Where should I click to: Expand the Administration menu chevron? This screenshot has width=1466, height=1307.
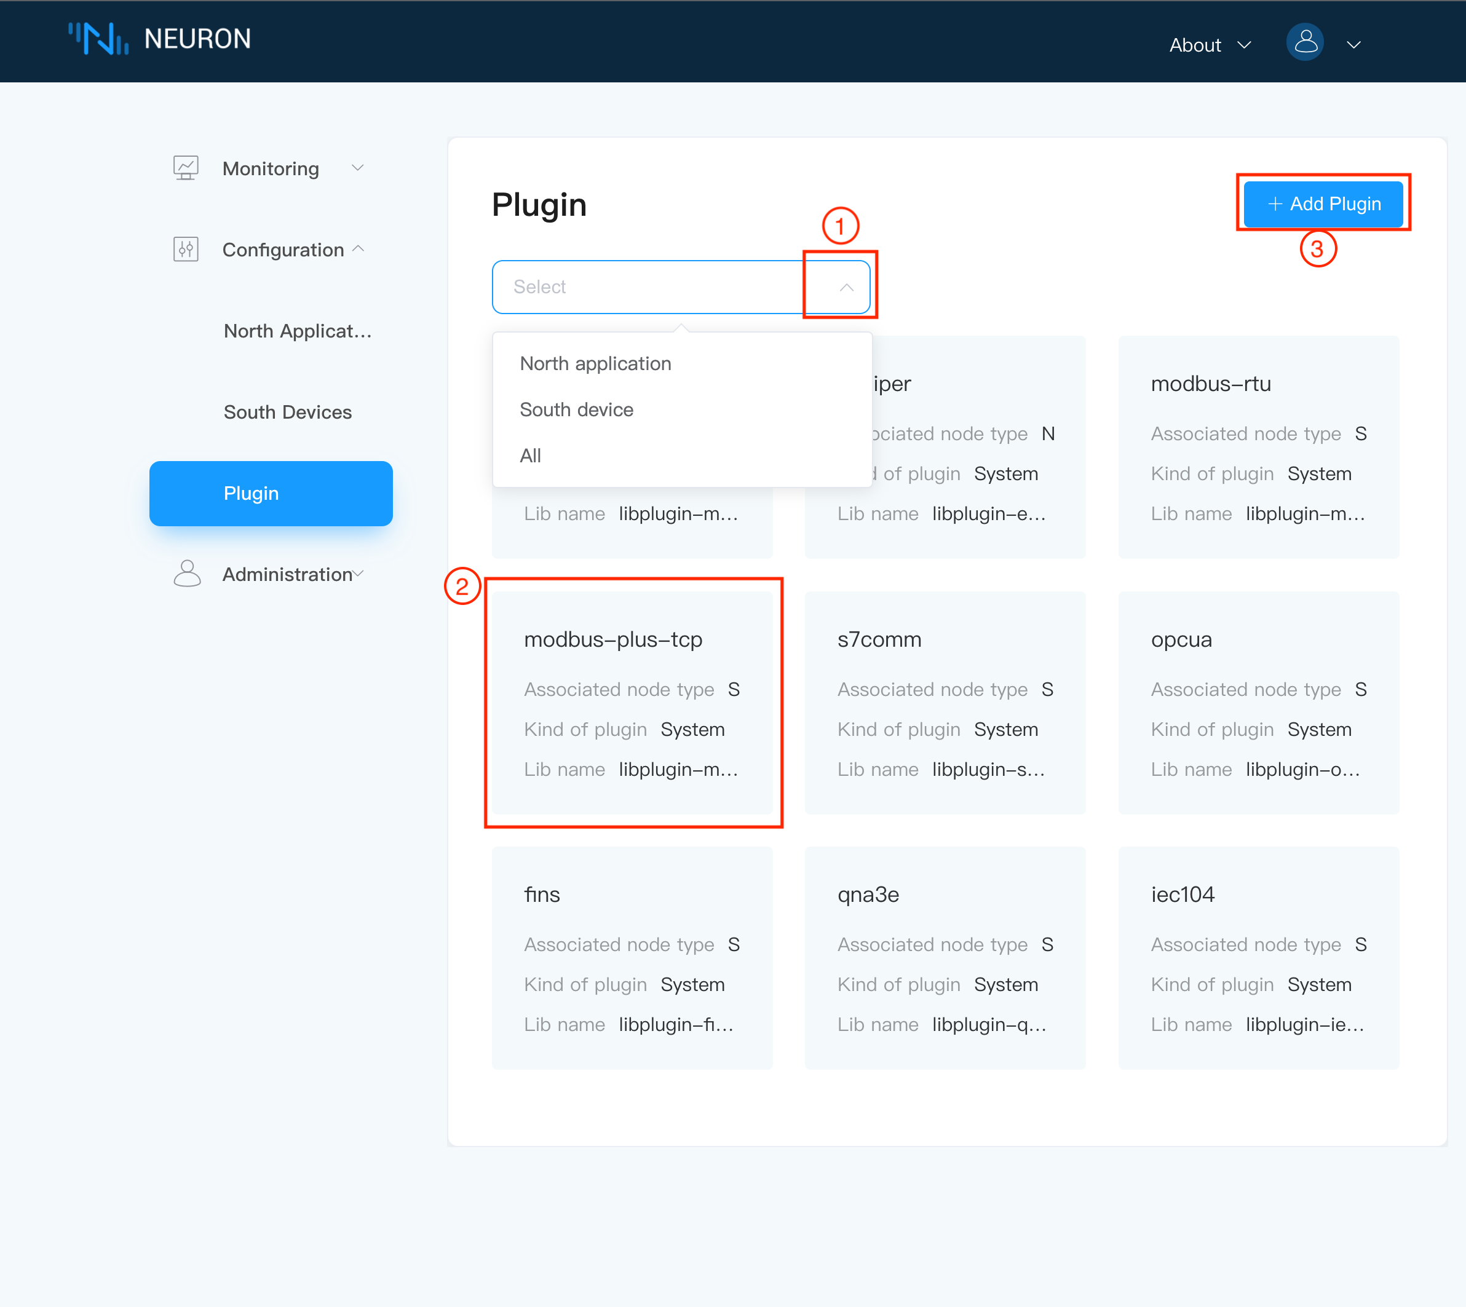pos(359,574)
